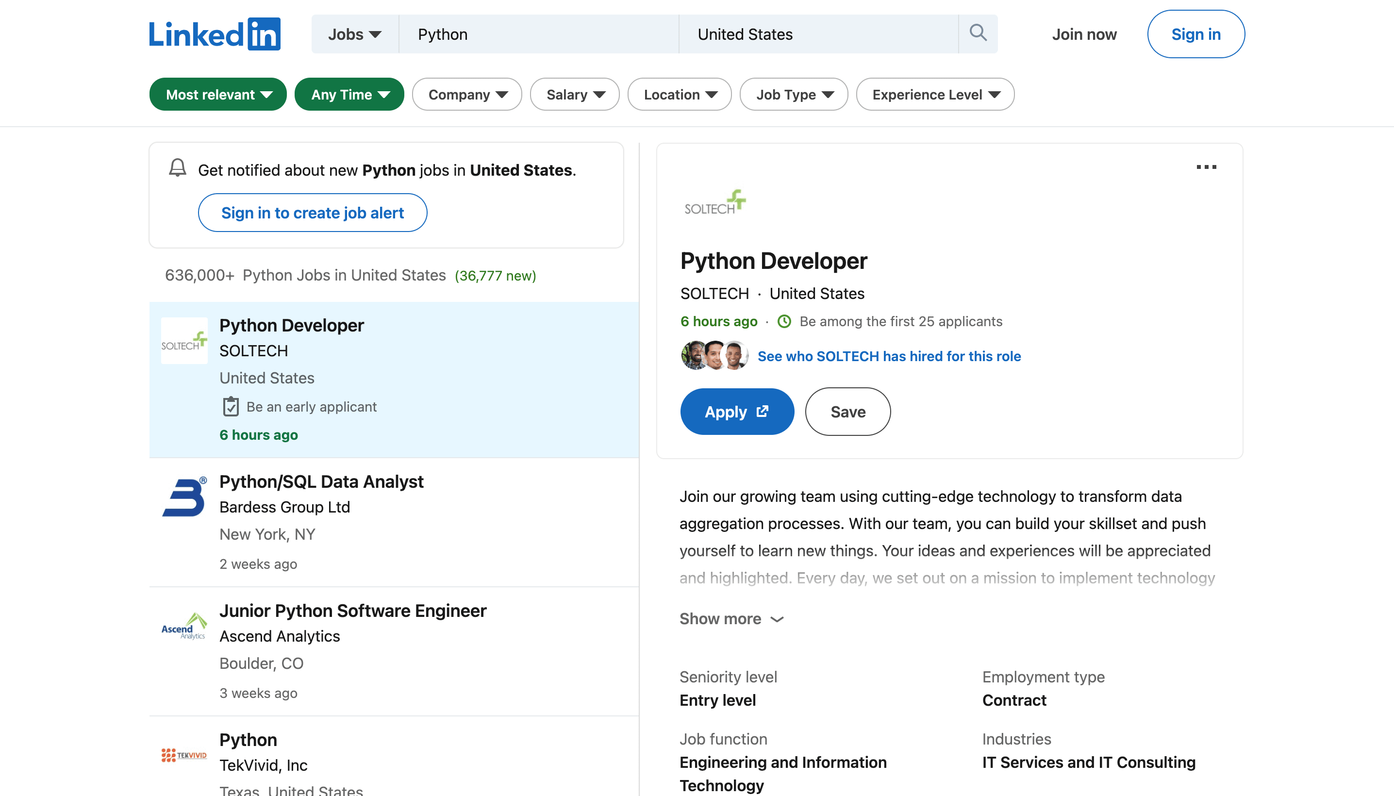This screenshot has height=796, width=1394.
Task: Click TekVivid, Inc company name
Action: [x=264, y=765]
